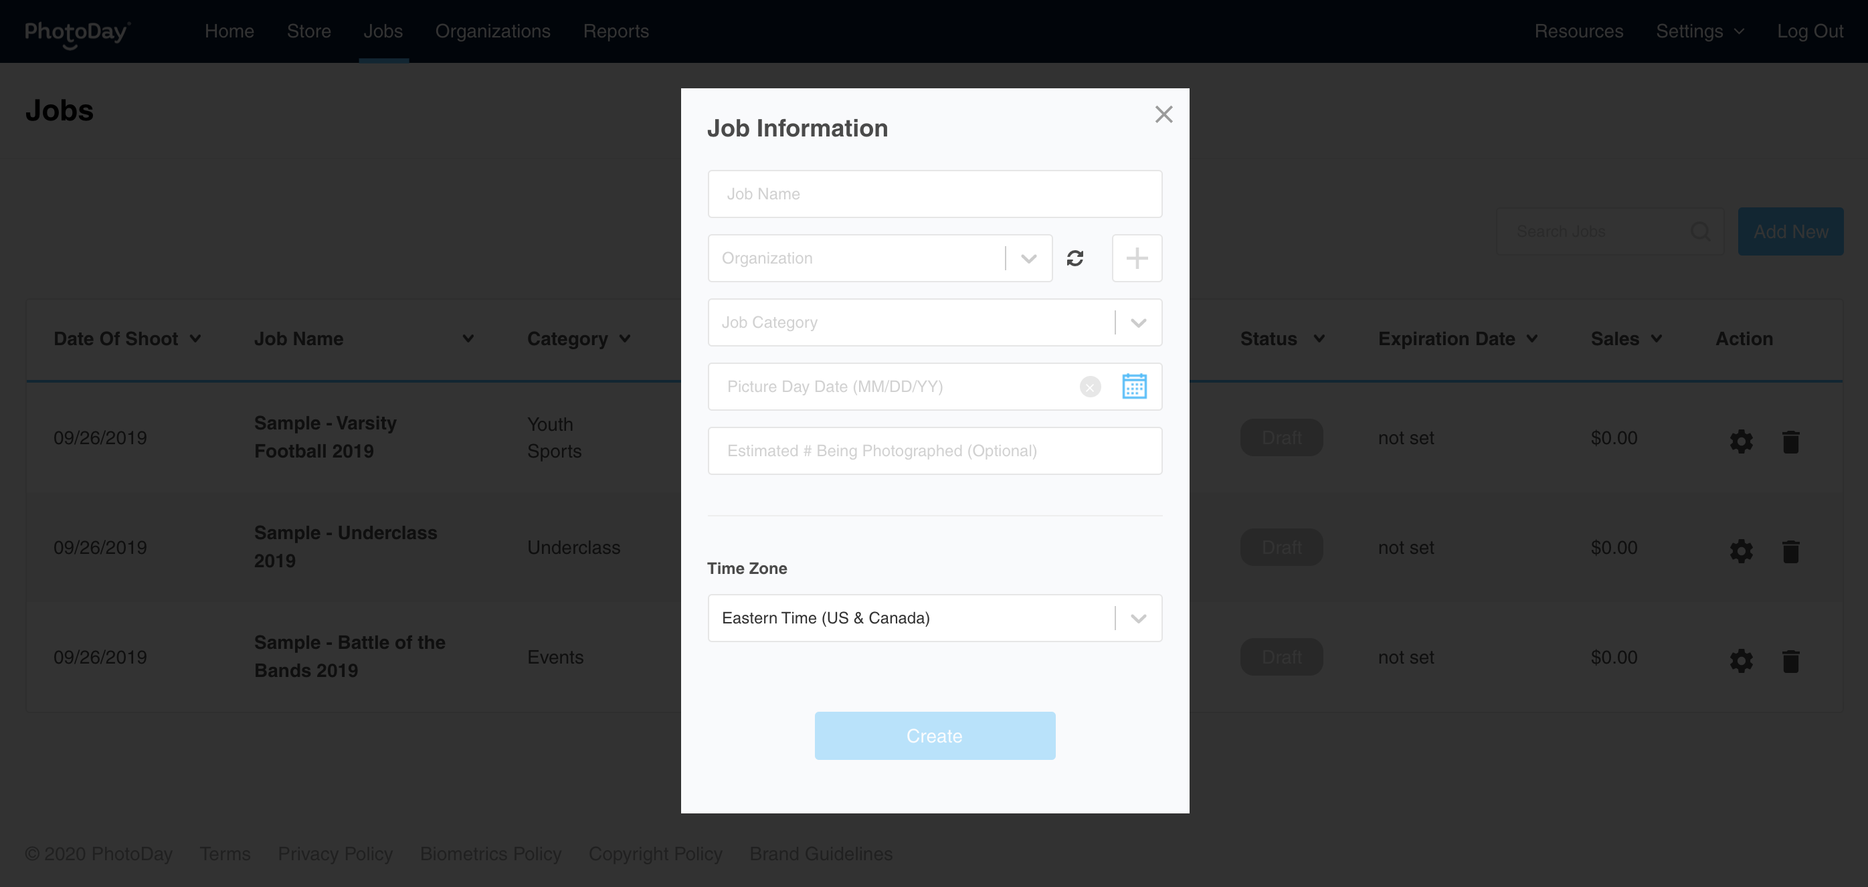This screenshot has height=887, width=1868.
Task: Open Sample - Varsity Football 2019 job
Action: point(325,437)
